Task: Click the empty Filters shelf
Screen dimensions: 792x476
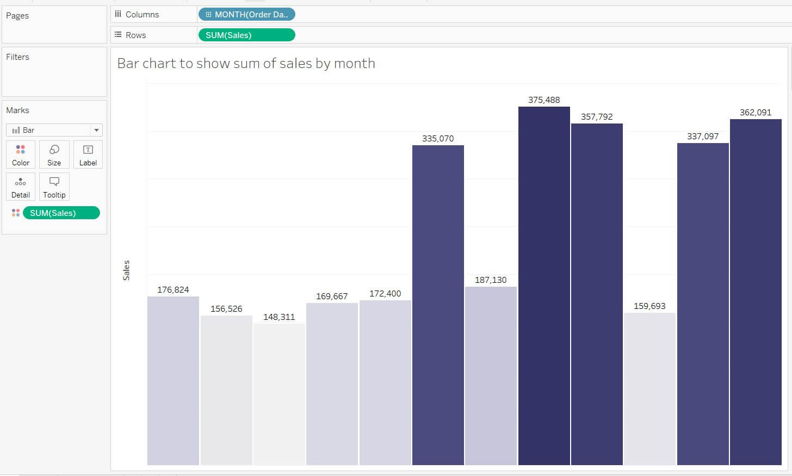Action: pyautogui.click(x=54, y=76)
